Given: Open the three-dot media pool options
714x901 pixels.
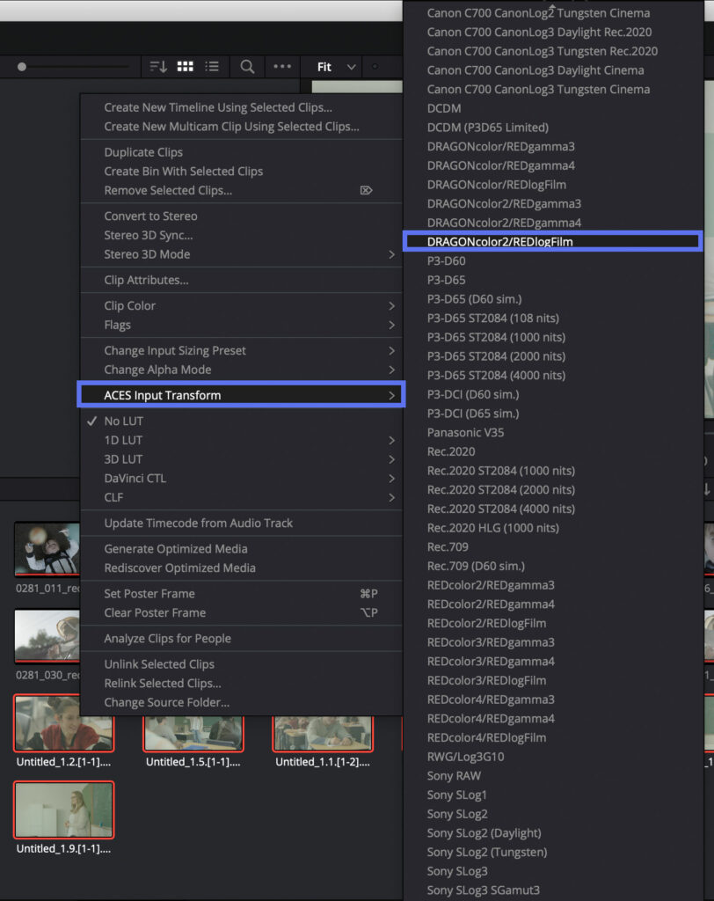Looking at the screenshot, I should (x=283, y=66).
